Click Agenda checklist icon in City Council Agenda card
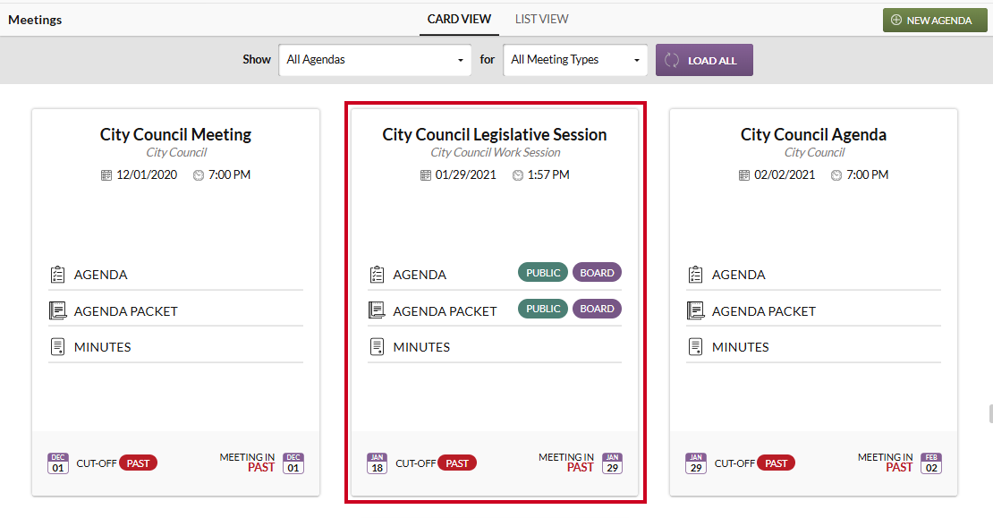The image size is (993, 518). 695,274
